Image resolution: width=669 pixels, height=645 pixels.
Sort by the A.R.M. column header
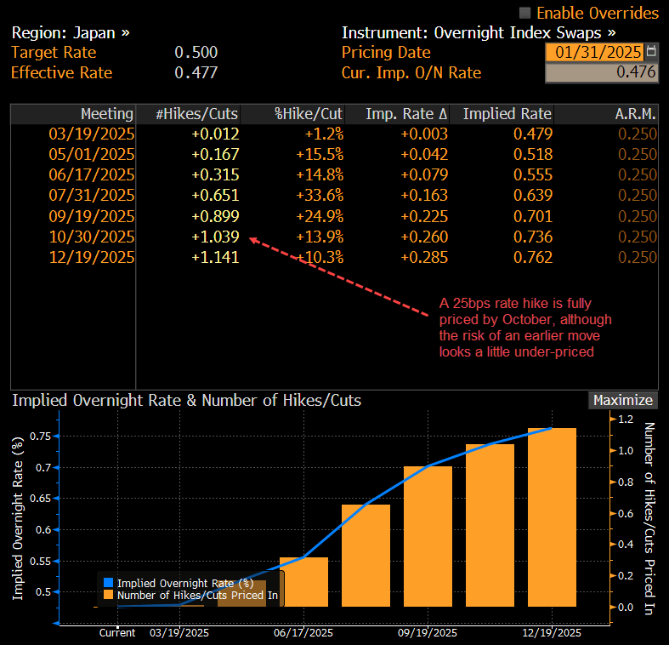point(606,114)
